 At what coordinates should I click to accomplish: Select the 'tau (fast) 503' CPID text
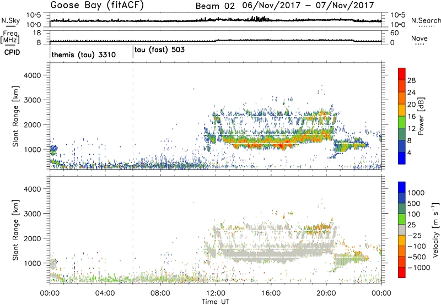click(x=159, y=50)
